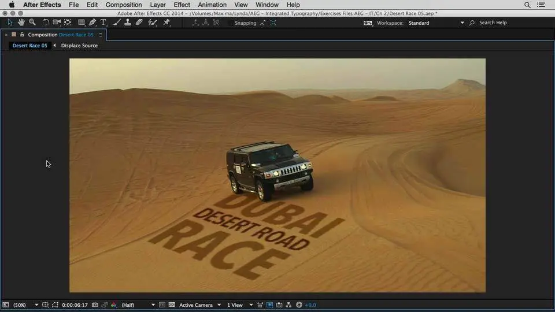The image size is (555, 312).
Task: Click the World Axis Mode icon
Action: click(x=206, y=23)
